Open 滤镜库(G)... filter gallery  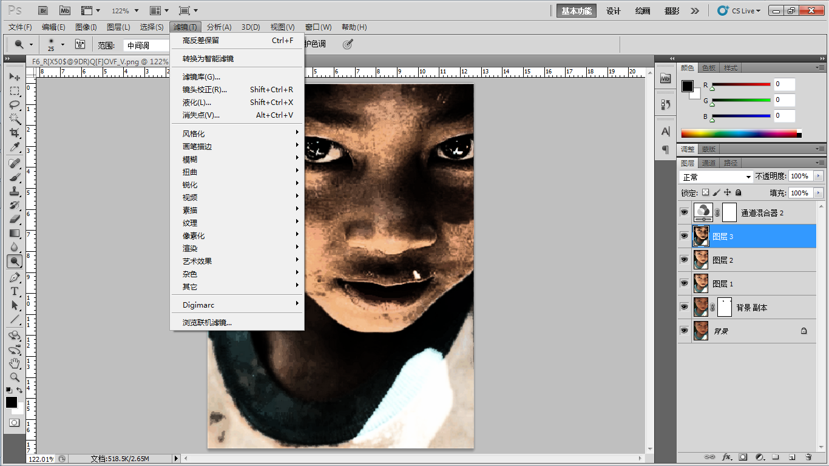pos(237,76)
